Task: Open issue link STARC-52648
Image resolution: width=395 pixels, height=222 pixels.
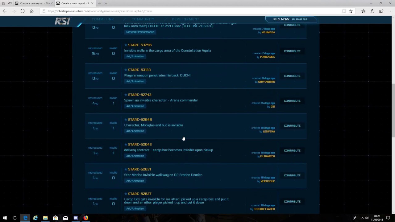Action: (140, 120)
